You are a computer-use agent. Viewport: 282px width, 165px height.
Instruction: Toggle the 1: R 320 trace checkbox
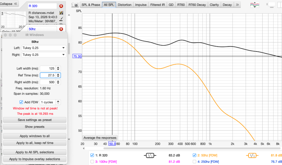[x=92, y=155]
